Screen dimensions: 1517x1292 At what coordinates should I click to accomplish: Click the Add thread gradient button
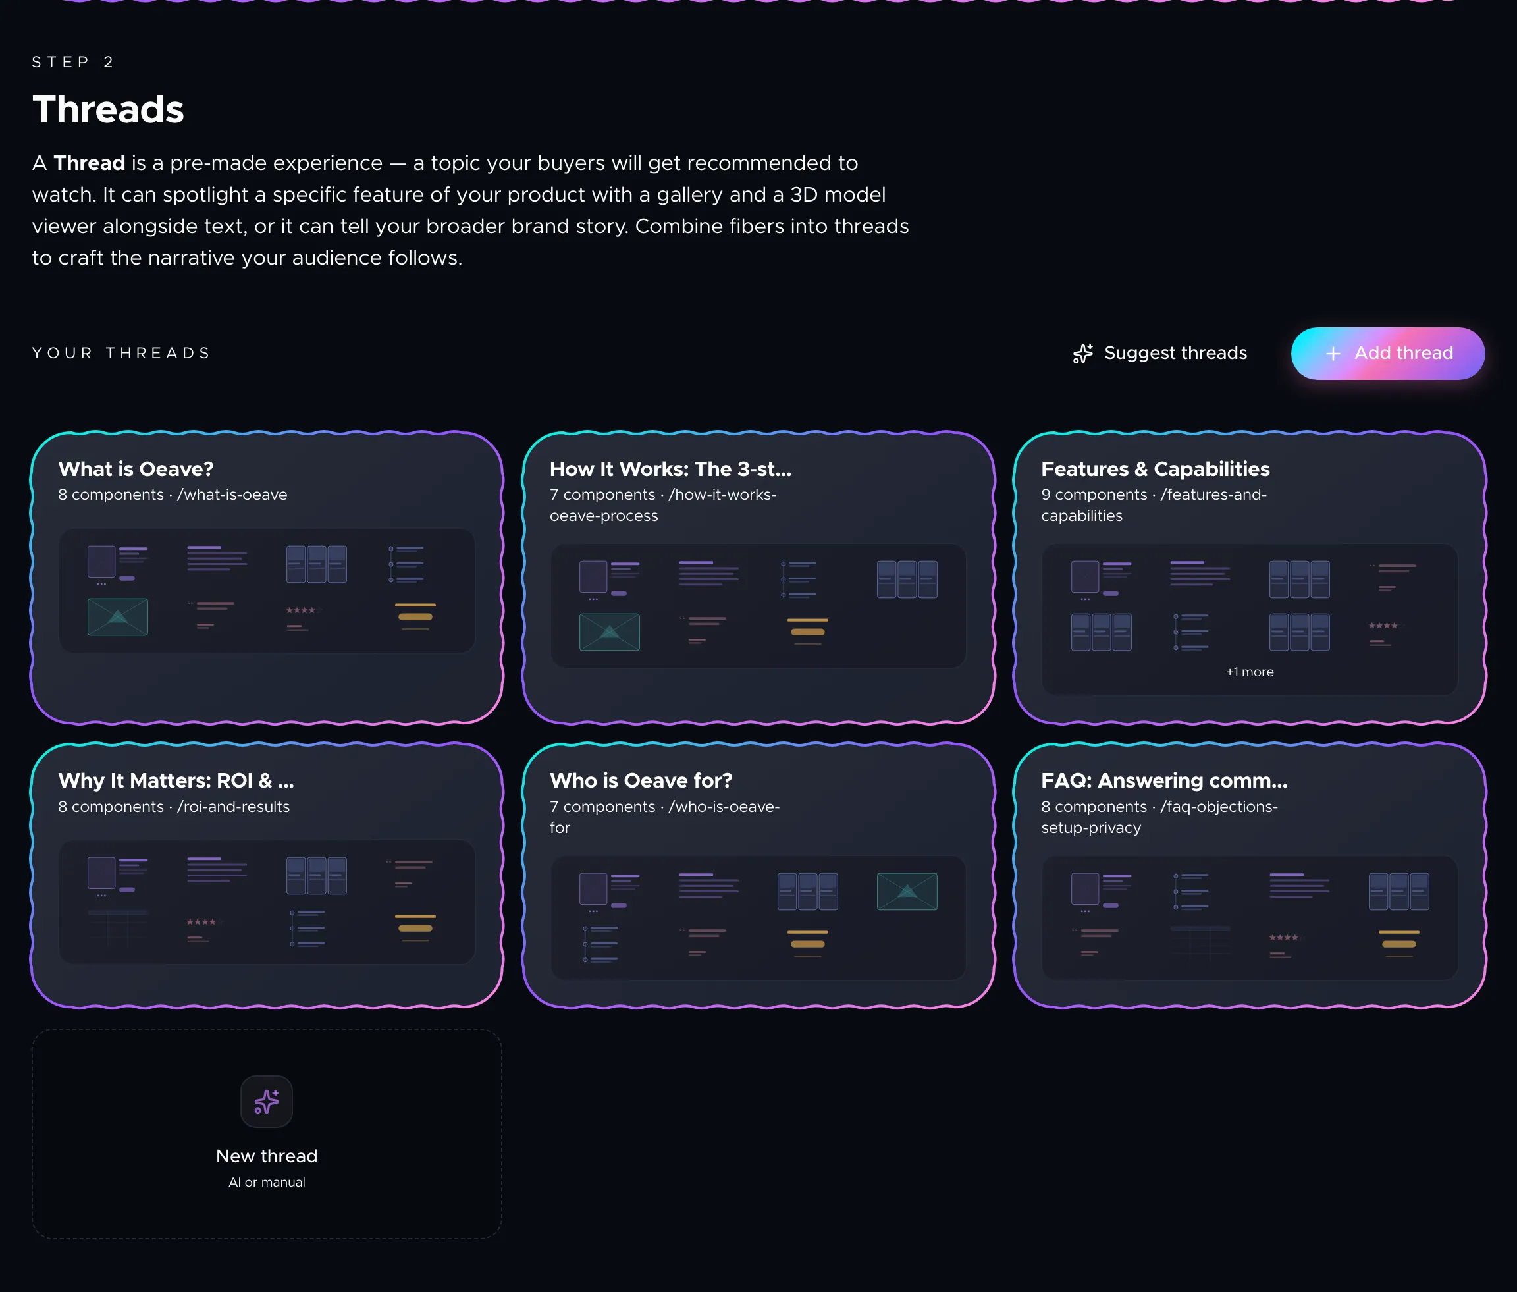(1387, 353)
